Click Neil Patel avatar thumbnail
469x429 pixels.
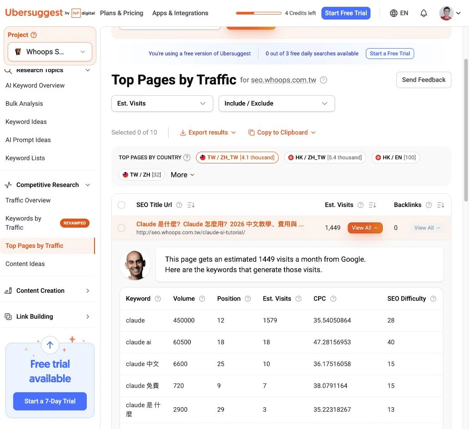coord(135,265)
